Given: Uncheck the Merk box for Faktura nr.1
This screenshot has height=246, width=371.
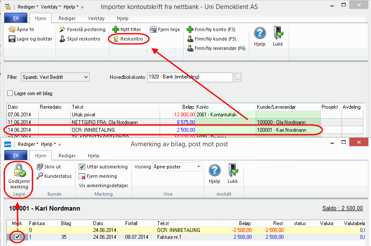Looking at the screenshot, I should tap(18, 237).
